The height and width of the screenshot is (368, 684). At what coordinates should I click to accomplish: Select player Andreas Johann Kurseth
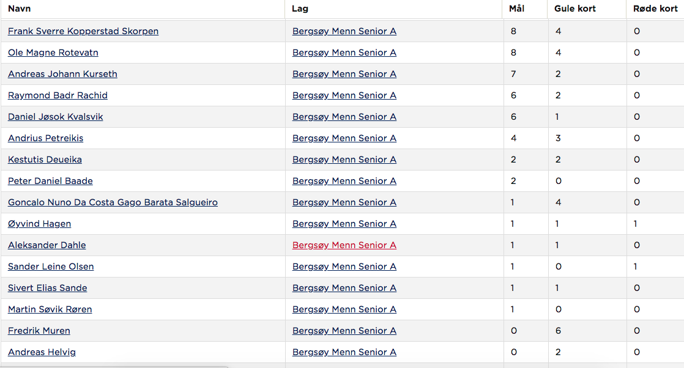tap(62, 74)
